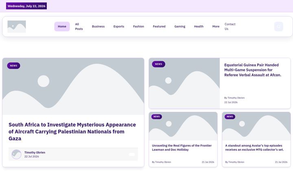Click the Wednesday, July 22, 2026 date badge
The height and width of the screenshot is (183, 293).
pyautogui.click(x=26, y=6)
